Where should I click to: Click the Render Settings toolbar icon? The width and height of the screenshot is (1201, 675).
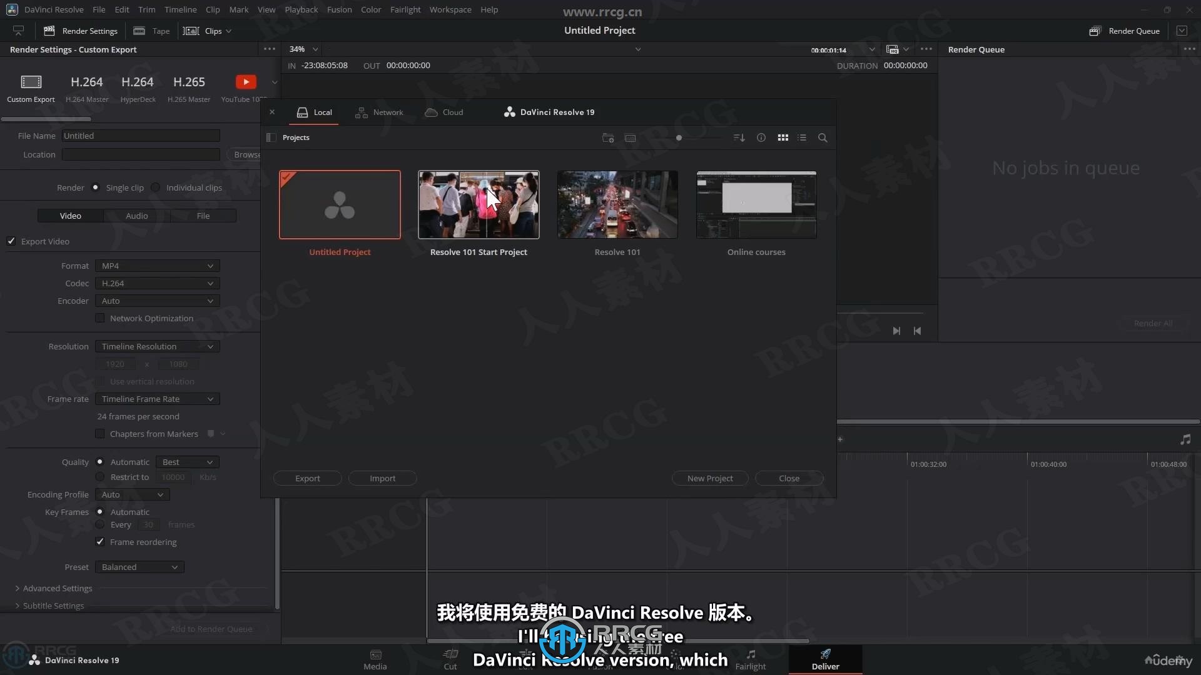49,31
